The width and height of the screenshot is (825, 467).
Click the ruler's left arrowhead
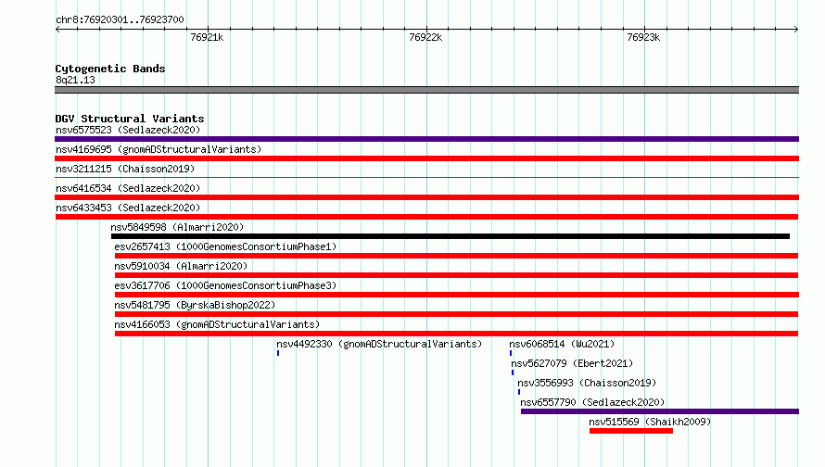pyautogui.click(x=57, y=29)
